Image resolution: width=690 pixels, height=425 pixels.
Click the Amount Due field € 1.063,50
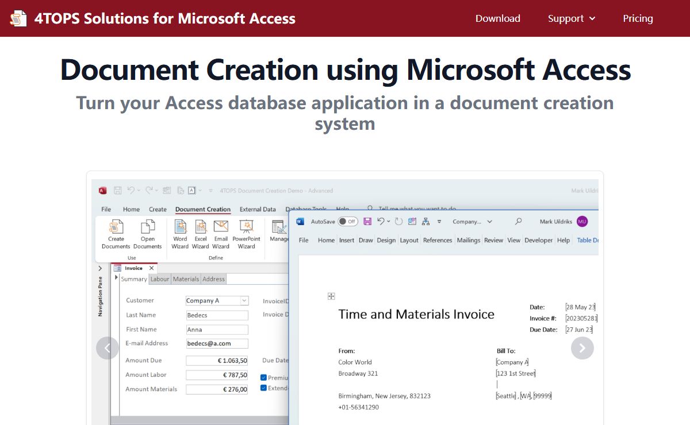217,361
